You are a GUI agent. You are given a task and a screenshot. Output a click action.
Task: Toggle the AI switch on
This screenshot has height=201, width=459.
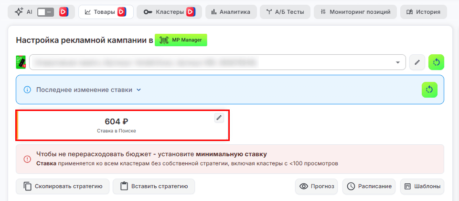45,12
